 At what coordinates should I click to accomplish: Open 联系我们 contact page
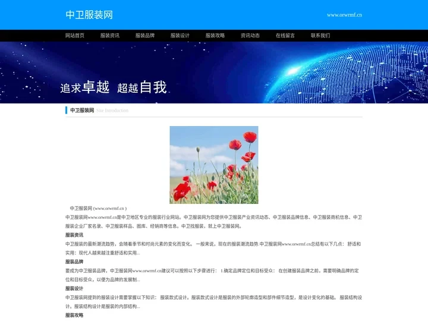point(320,36)
